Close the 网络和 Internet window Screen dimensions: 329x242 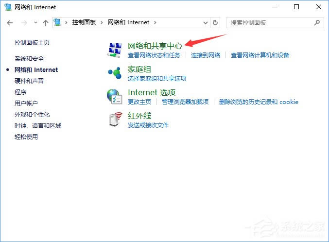[319, 7]
